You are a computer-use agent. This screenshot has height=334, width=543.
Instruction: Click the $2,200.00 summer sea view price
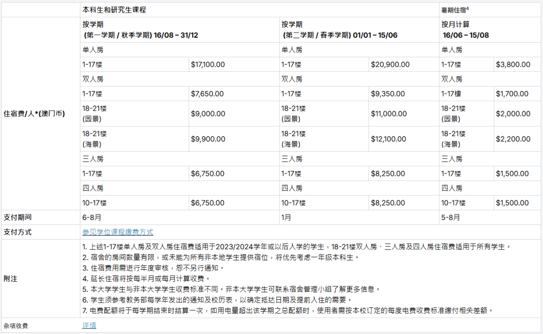(513, 139)
